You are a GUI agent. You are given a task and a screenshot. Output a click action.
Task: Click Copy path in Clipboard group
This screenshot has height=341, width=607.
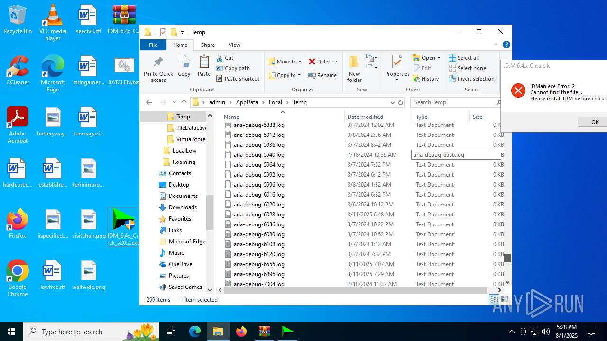click(x=233, y=68)
